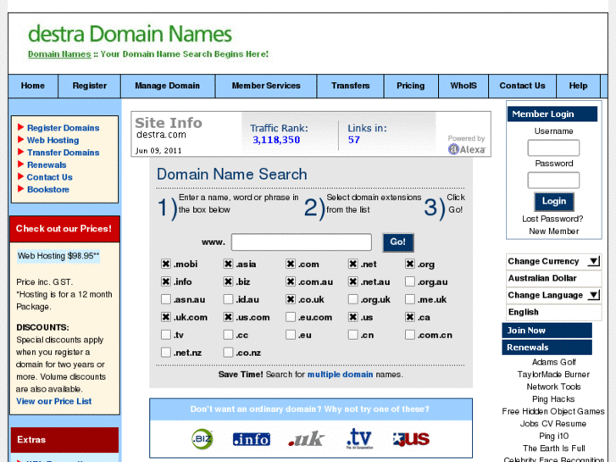Open Member Services menu
The image size is (616, 462).
[x=266, y=86]
